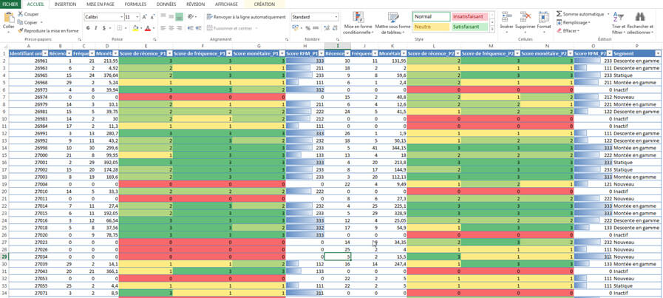The image size is (663, 298).
Task: Toggle underline S formatting
Action: click(x=104, y=28)
